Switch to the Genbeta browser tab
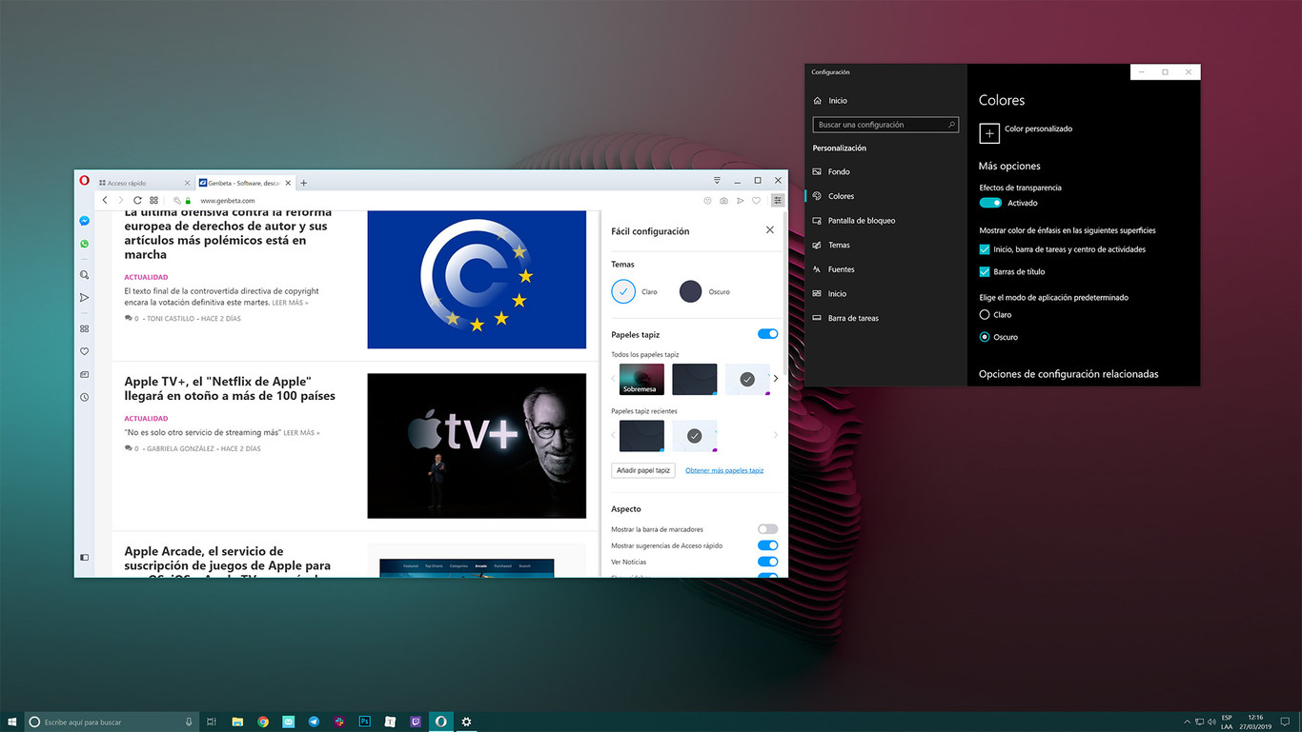This screenshot has width=1302, height=732. (x=241, y=182)
